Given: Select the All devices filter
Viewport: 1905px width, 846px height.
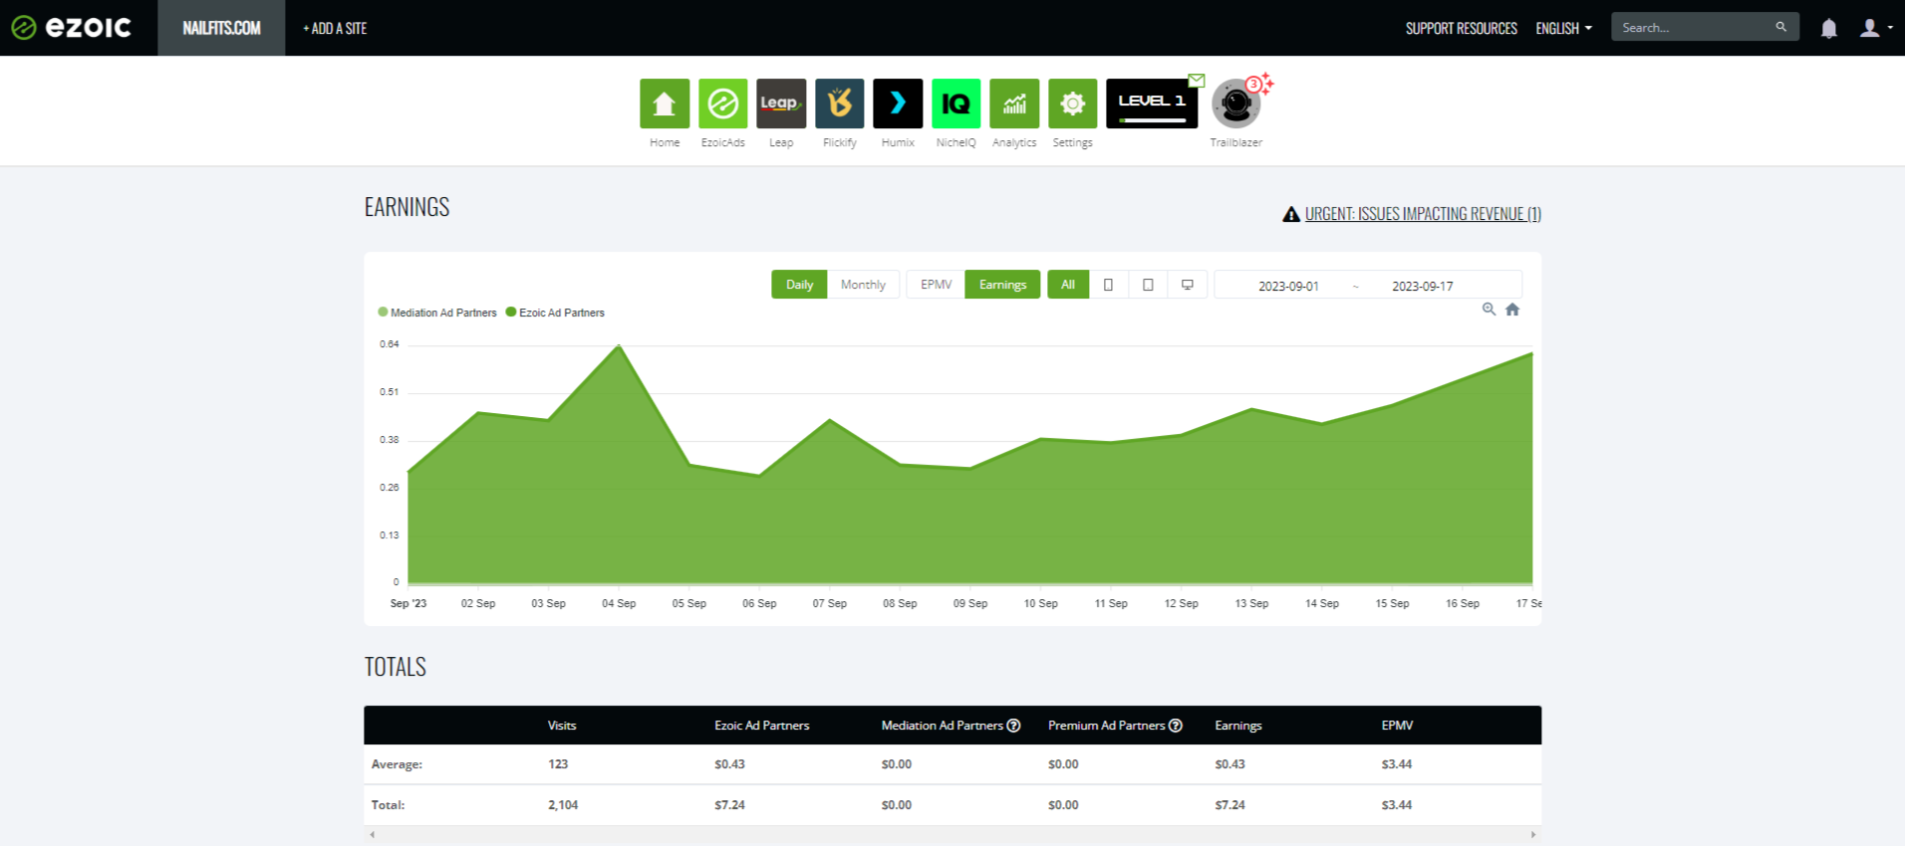Looking at the screenshot, I should click(x=1068, y=285).
